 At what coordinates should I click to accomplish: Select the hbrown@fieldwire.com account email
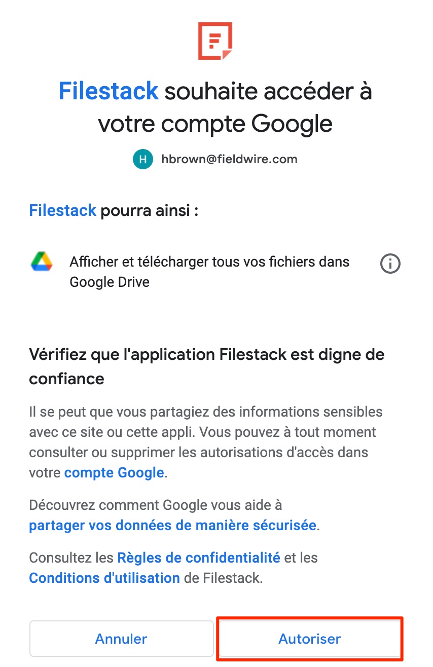tap(229, 159)
